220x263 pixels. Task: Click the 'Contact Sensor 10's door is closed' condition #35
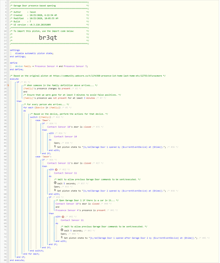click(69, 127)
